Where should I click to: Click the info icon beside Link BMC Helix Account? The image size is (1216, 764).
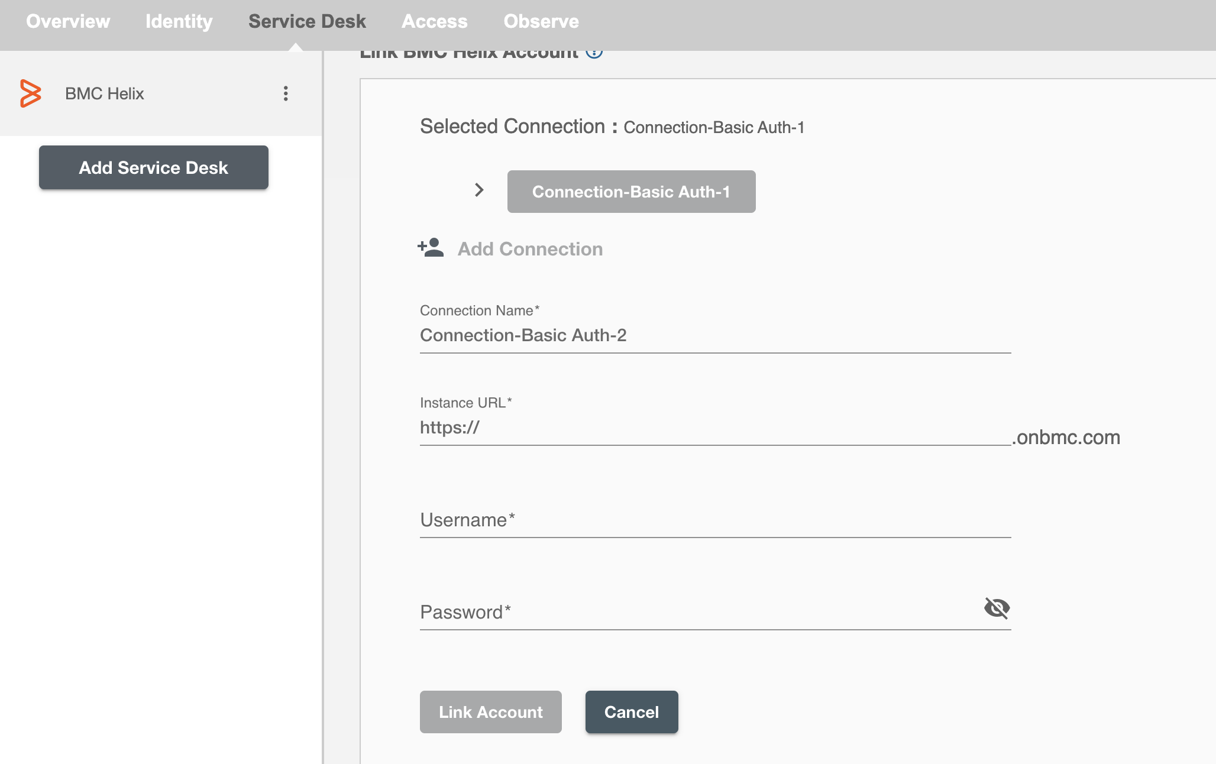point(594,53)
